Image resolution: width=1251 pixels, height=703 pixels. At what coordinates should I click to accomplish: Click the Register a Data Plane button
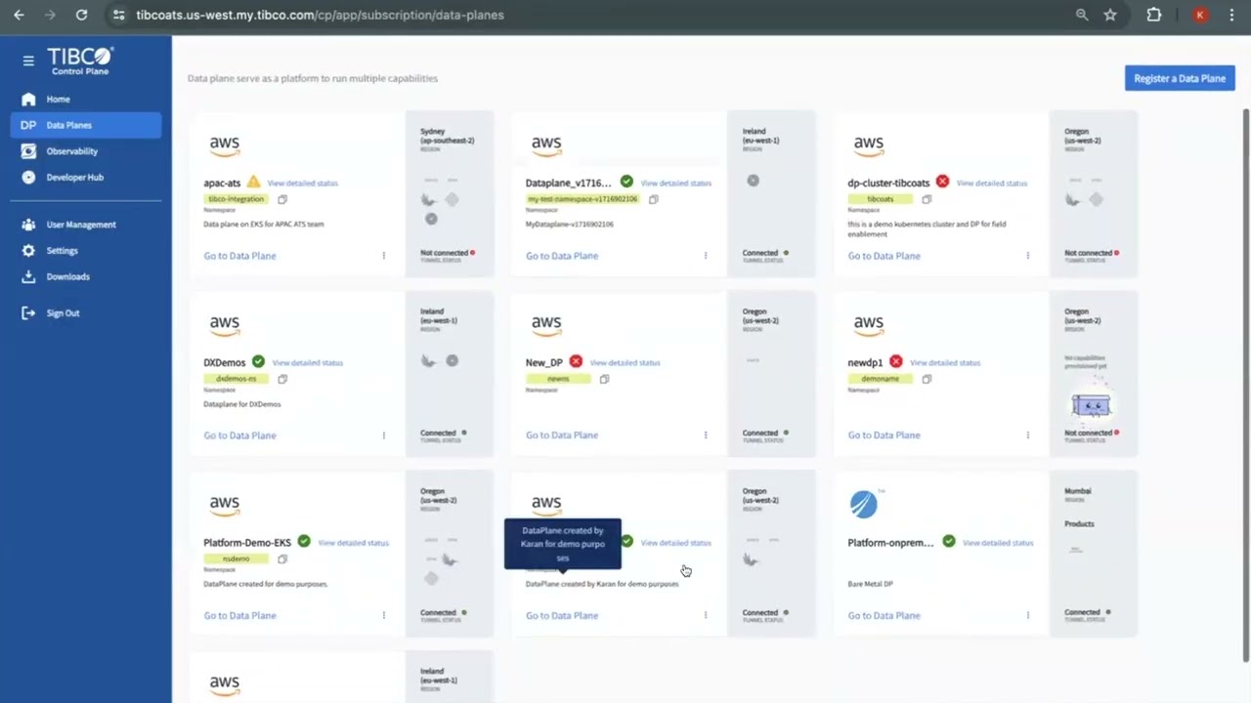click(1180, 78)
